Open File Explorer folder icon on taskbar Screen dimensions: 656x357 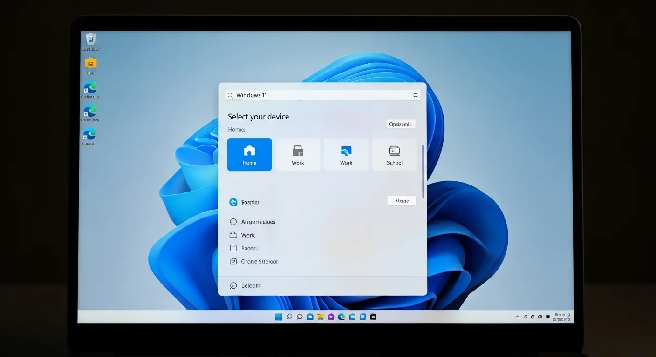click(x=321, y=317)
